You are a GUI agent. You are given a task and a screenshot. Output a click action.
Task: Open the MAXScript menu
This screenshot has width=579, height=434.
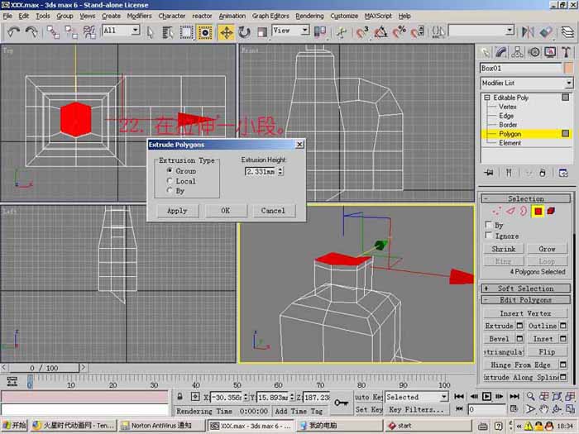point(378,16)
